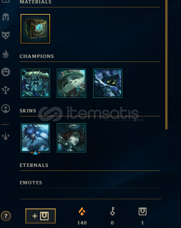
Task: Select the Hextech chest in Materials
Action: (x=35, y=29)
